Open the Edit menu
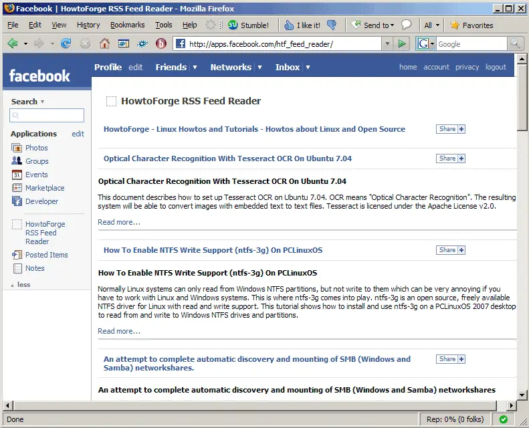Viewport: 529px width, 428px height. point(35,25)
